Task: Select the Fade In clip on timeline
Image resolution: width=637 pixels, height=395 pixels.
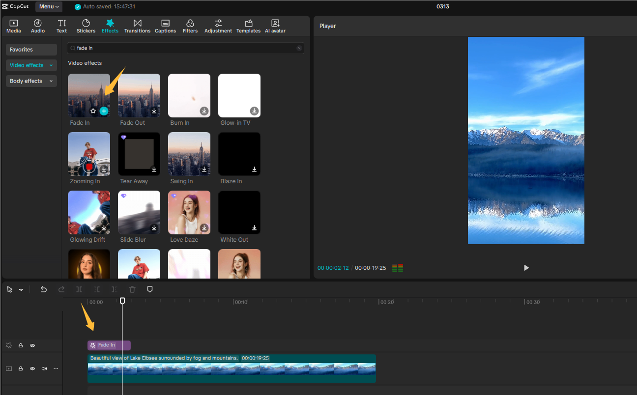Action: tap(109, 345)
